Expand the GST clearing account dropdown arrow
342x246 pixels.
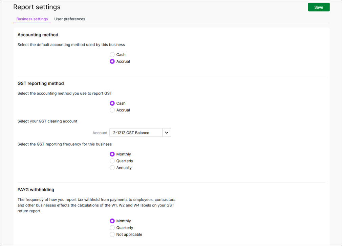pos(167,133)
